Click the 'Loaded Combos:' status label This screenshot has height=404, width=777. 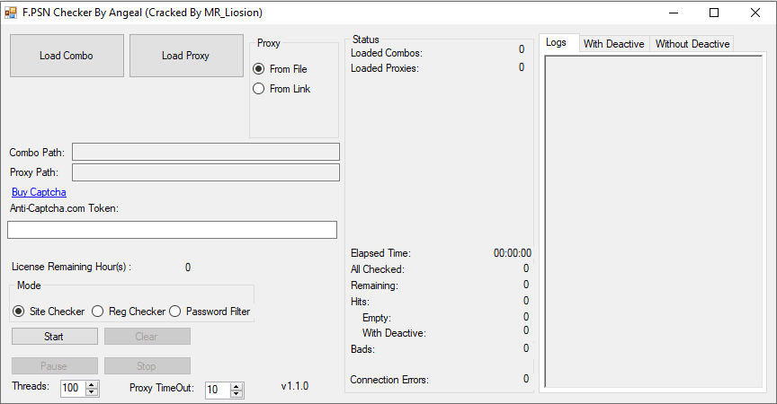click(x=387, y=53)
